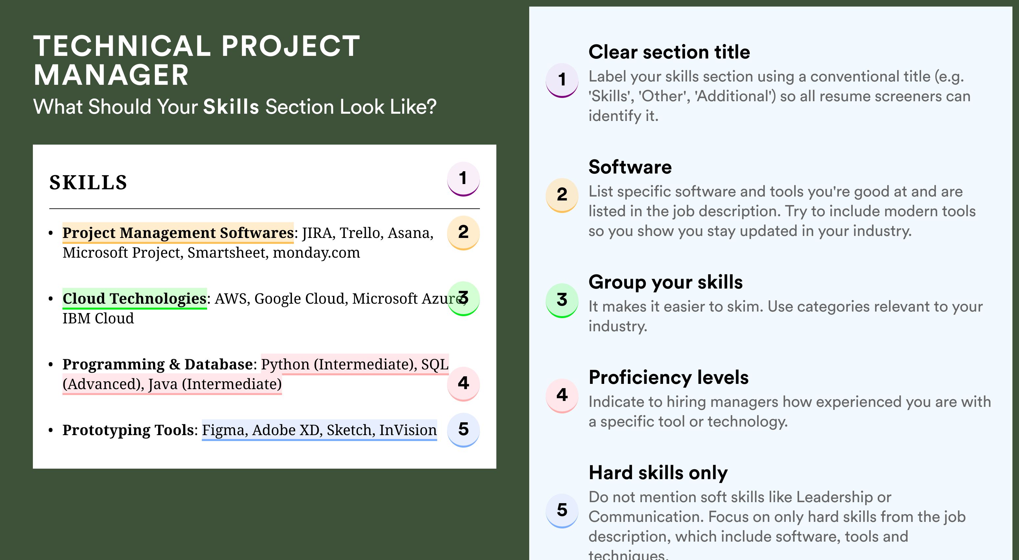The image size is (1019, 560).
Task: Click the green 3 badge next to Group your skills
Action: [562, 301]
